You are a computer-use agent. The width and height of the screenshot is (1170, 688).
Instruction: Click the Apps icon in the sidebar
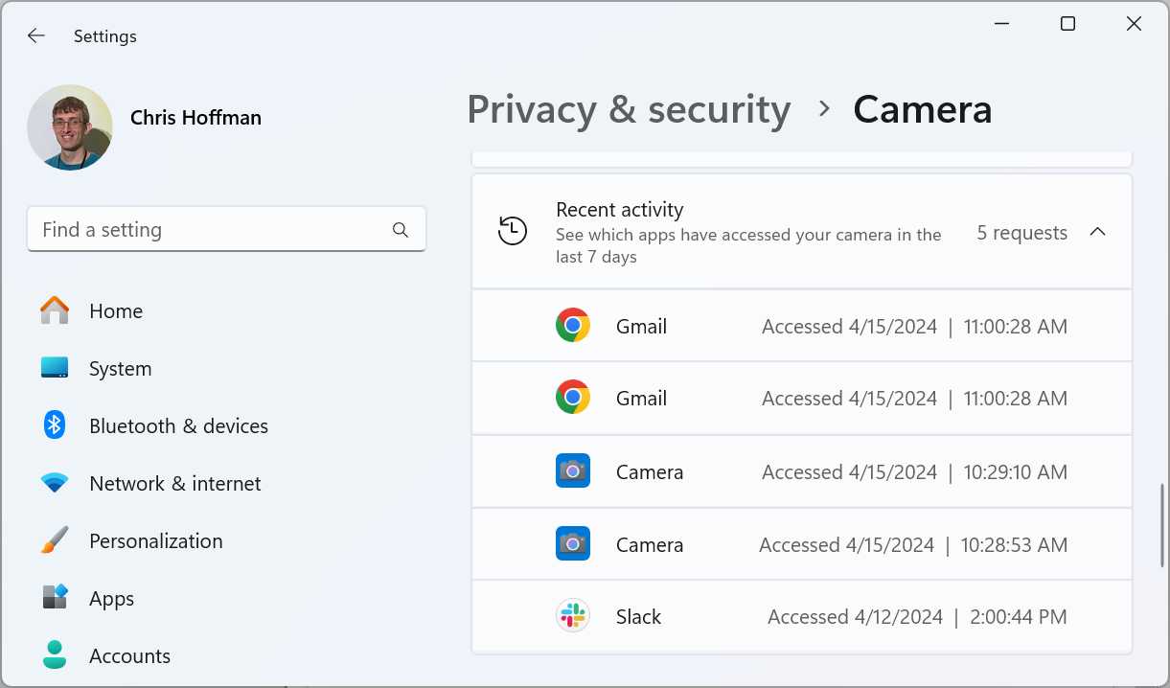55,598
